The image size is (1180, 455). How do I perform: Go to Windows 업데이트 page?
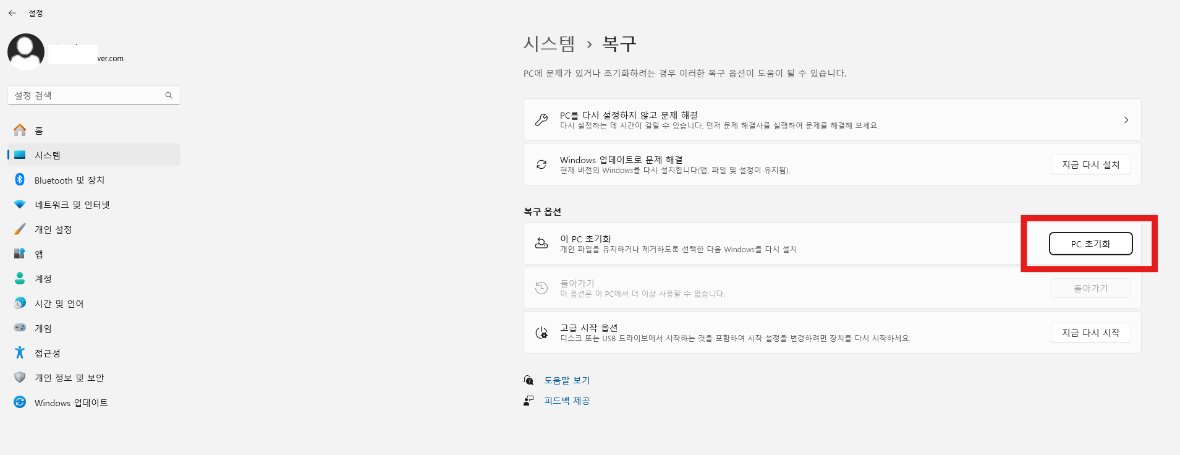click(94, 402)
